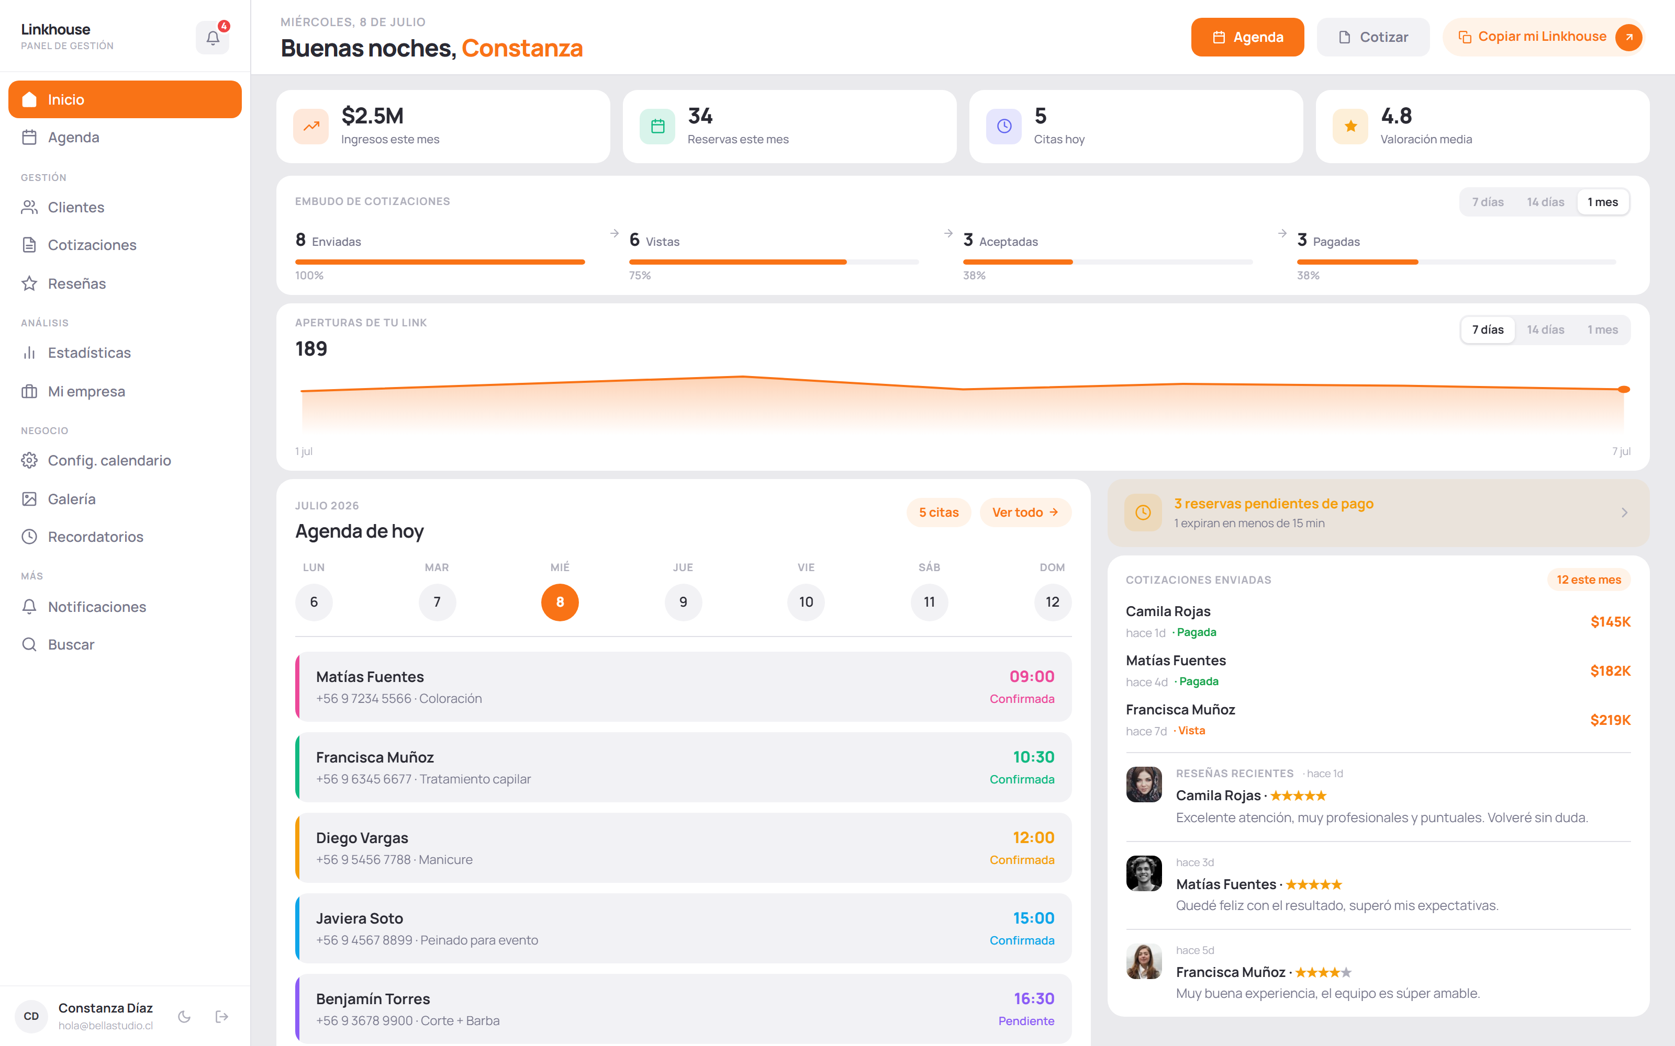Open the notifications bell with badge
The height and width of the screenshot is (1046, 1675).
(x=213, y=37)
